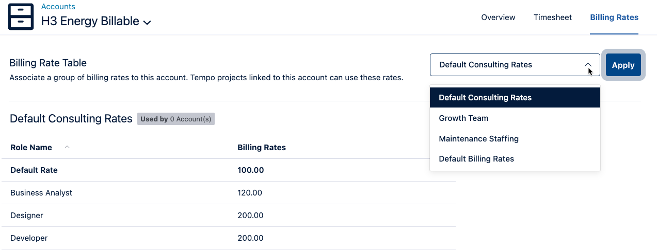Select the Developer role row
Viewport: 657px width, 250px height.
(29, 238)
